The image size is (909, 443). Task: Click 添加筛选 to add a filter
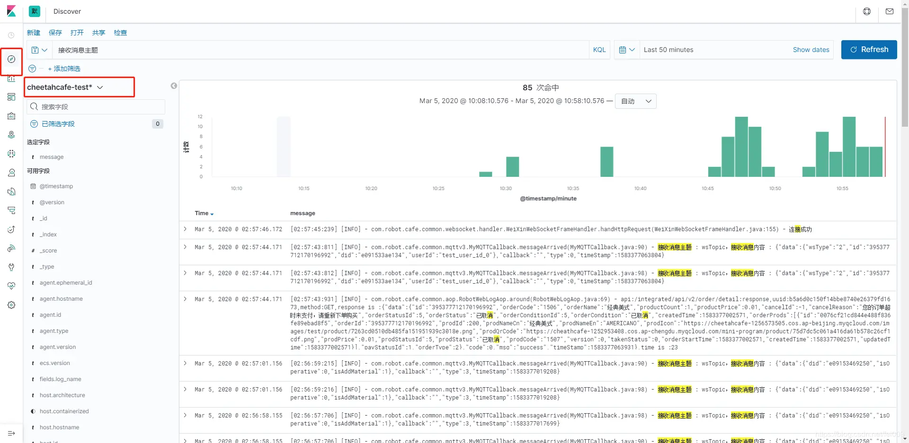(64, 69)
